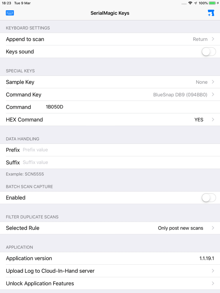
Task: Tap the chevron beside Upload Log
Action: [213, 271]
